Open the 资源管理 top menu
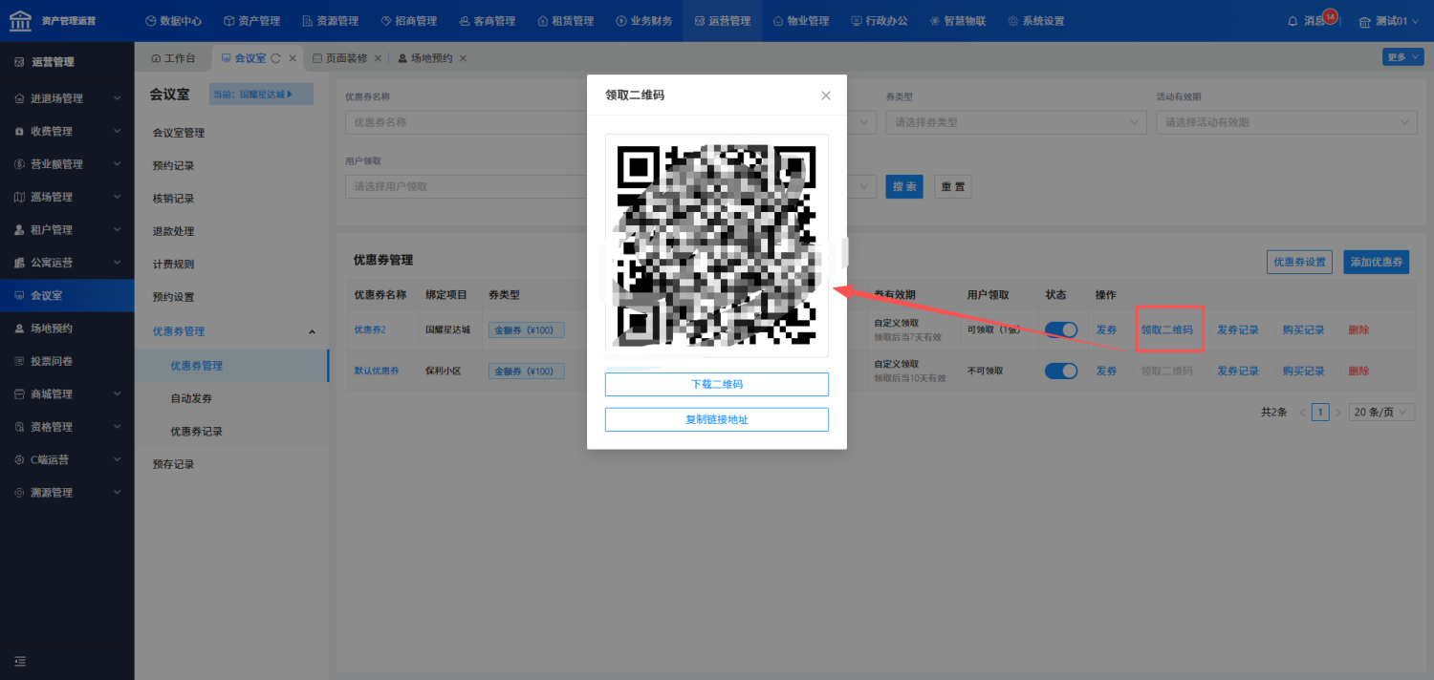Viewport: 1434px width, 680px height. point(330,21)
